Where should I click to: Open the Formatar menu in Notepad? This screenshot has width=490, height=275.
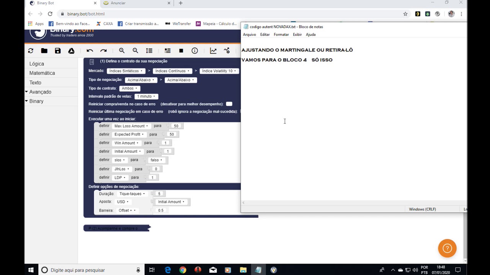click(281, 34)
